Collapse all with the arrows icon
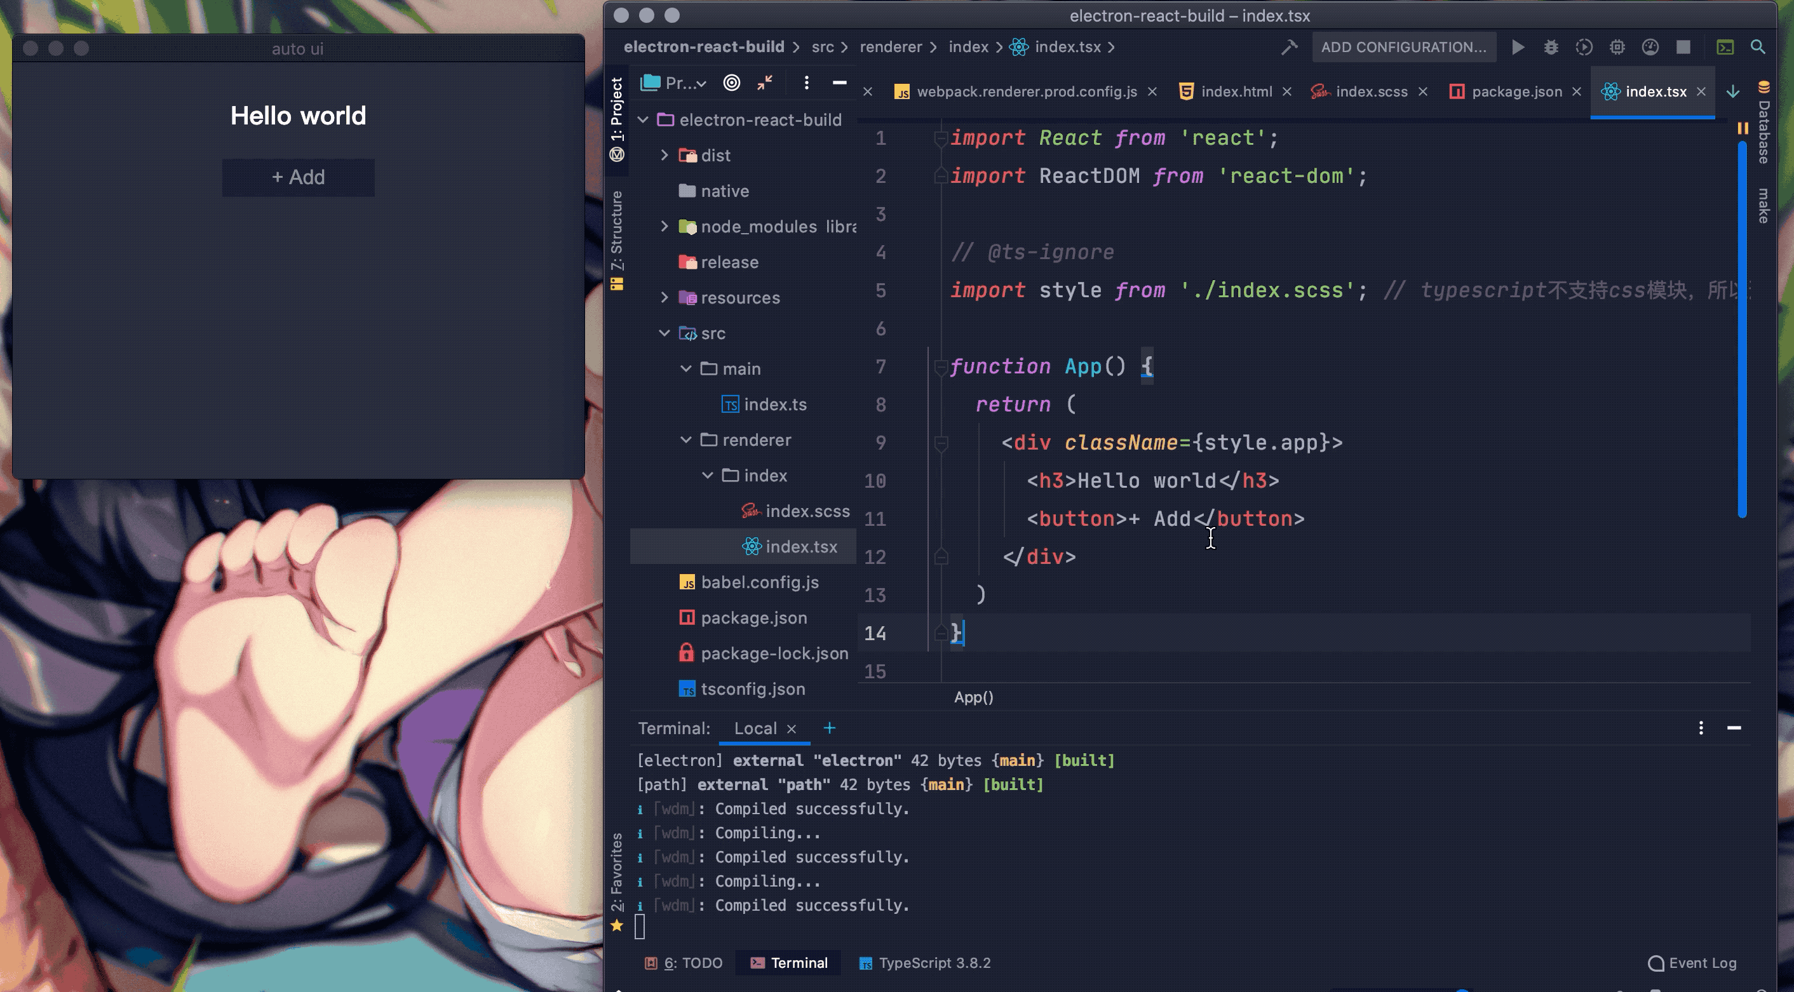The width and height of the screenshot is (1794, 992). 765,83
